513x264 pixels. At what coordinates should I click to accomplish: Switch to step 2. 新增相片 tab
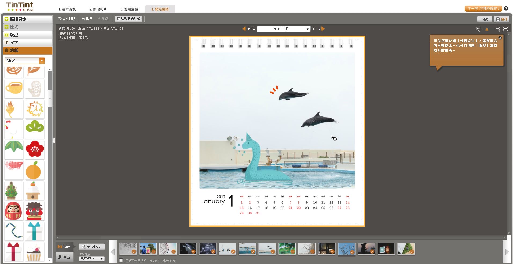click(98, 9)
